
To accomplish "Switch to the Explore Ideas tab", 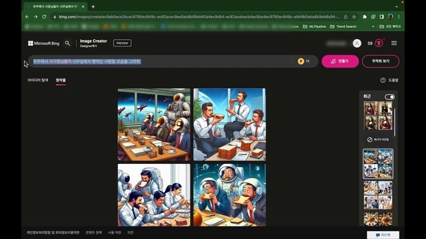I will (38, 80).
